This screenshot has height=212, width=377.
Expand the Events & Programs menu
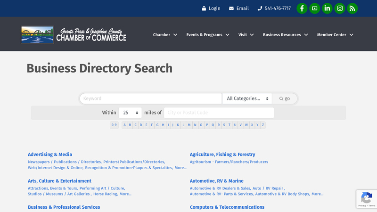(x=207, y=35)
